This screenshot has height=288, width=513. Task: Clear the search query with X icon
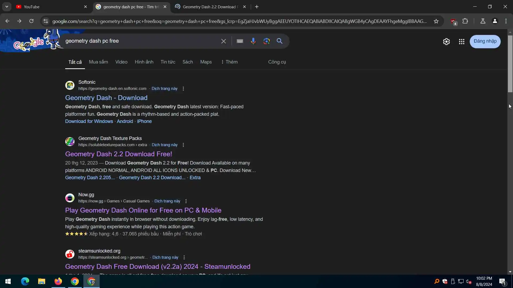tap(223, 41)
